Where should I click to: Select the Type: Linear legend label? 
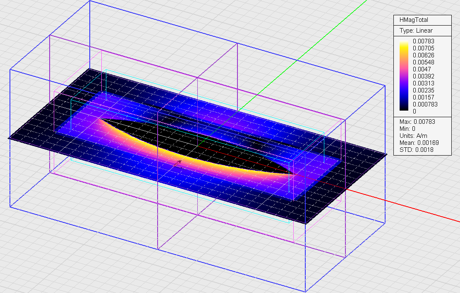[416, 31]
